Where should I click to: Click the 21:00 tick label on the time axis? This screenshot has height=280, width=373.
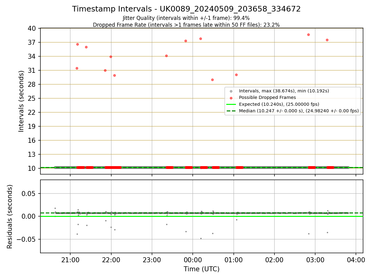coord(70,259)
